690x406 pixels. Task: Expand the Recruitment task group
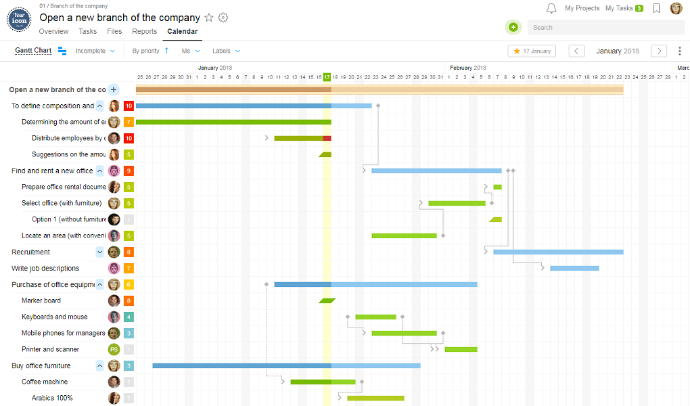pos(100,252)
